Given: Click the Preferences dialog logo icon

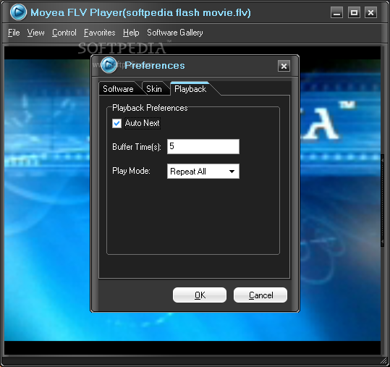Looking at the screenshot, I should point(109,65).
